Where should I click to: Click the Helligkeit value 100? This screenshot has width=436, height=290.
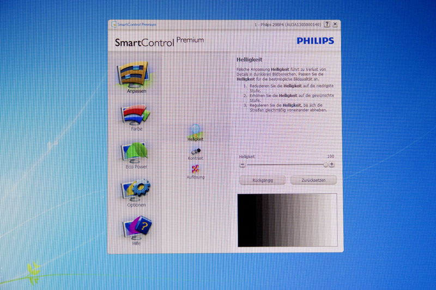tap(330, 157)
